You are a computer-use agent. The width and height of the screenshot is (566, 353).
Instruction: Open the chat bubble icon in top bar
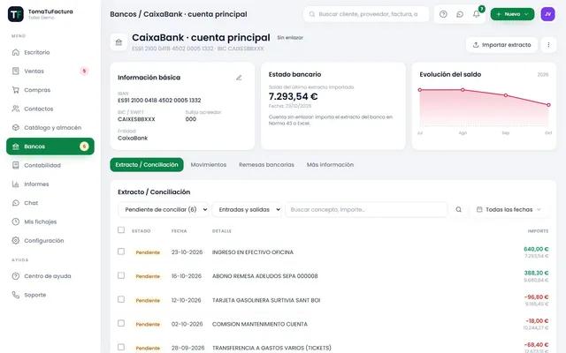[x=460, y=14]
